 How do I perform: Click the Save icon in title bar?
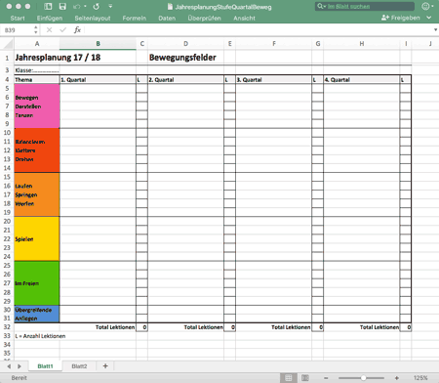[62, 6]
